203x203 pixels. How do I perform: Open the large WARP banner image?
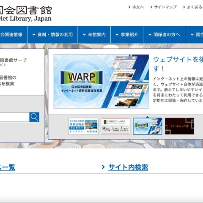101,81
